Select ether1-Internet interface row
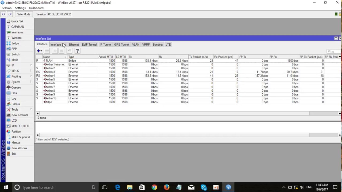This screenshot has width=342, height=192. (x=188, y=65)
